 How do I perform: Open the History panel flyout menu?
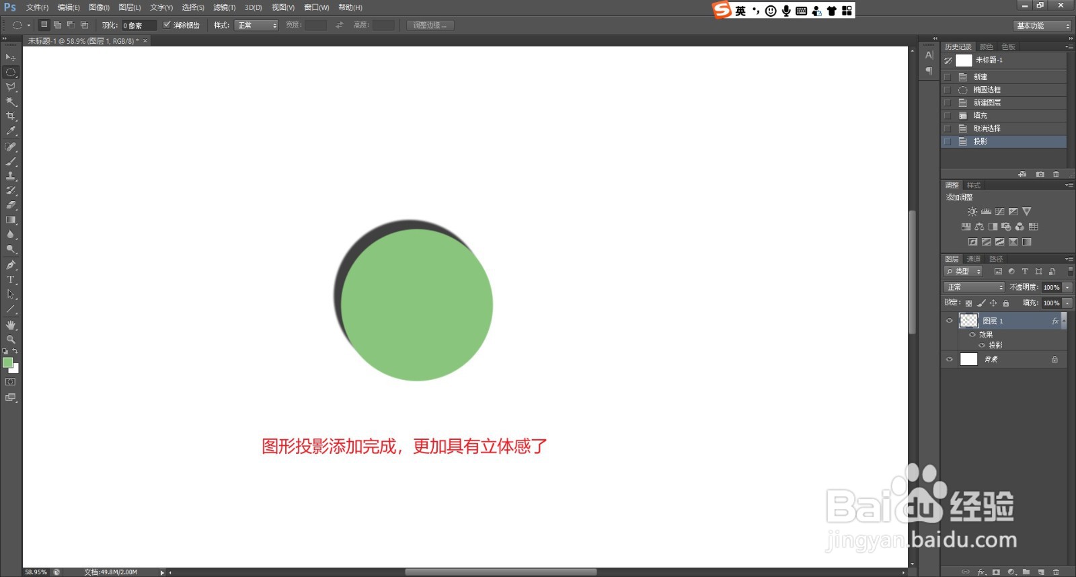pos(1069,46)
